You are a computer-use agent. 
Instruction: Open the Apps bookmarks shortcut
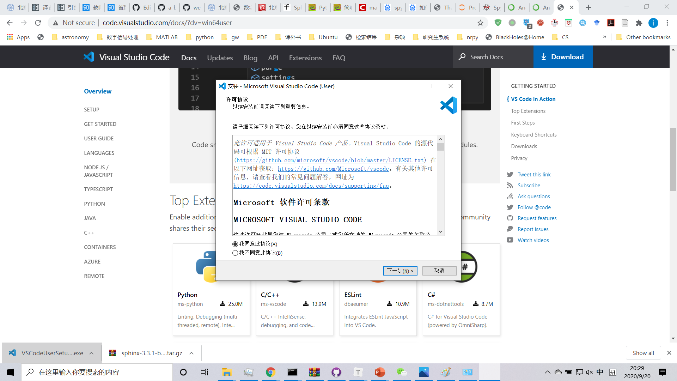[18, 37]
